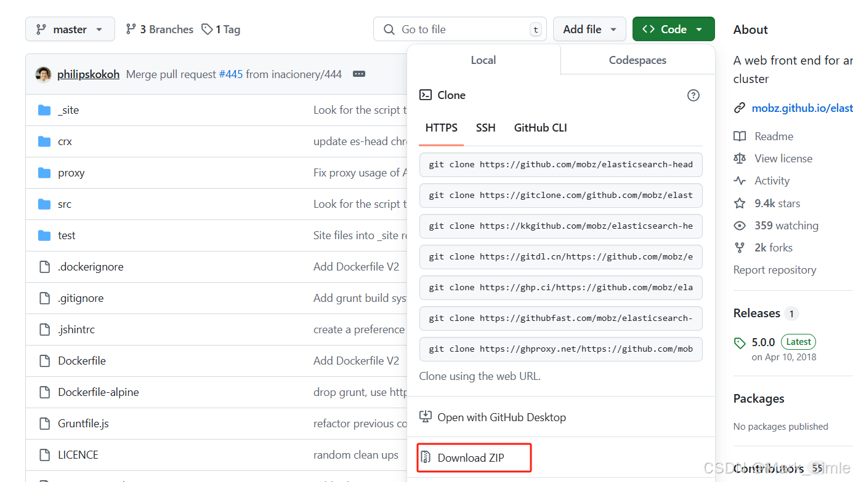This screenshot has height=482, width=853.
Task: Select the .jshintrc file icon
Action: coord(44,330)
